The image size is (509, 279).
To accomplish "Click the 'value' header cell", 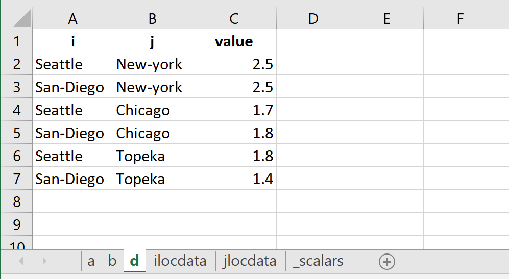I will click(234, 41).
